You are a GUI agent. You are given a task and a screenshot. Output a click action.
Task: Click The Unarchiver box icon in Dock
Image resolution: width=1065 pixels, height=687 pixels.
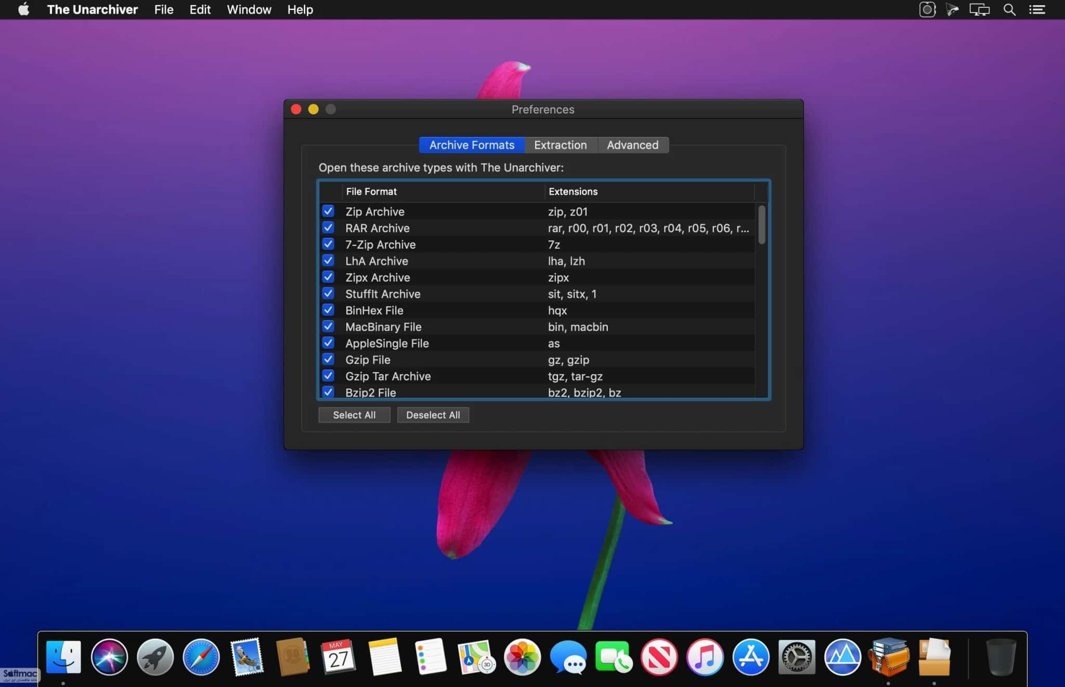pyautogui.click(x=934, y=657)
